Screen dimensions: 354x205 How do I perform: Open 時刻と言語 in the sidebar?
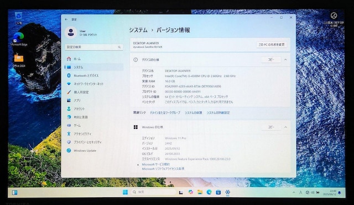[x=94, y=117]
